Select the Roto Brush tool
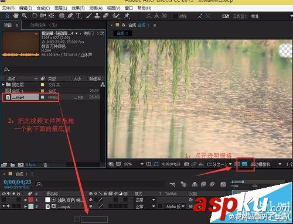 (116, 16)
